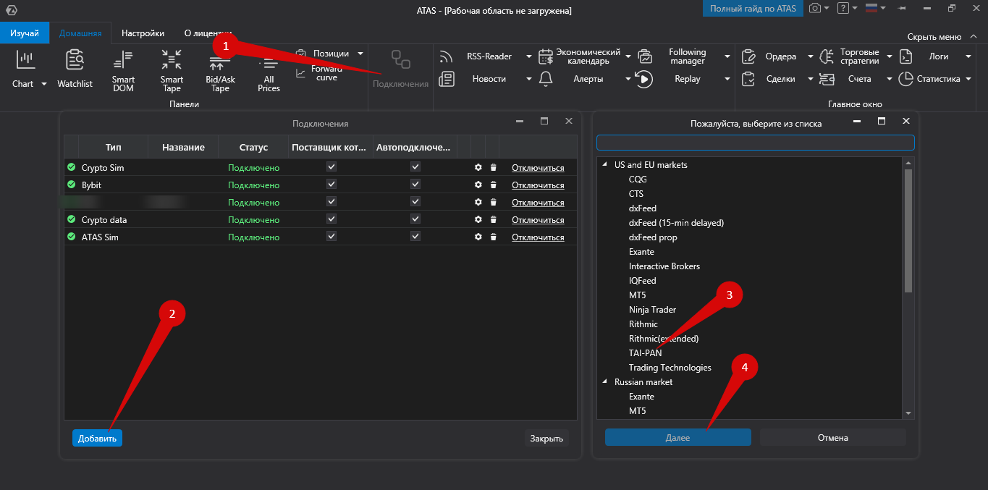
Task: Collapse the US and EU markets group
Action: [x=605, y=165]
